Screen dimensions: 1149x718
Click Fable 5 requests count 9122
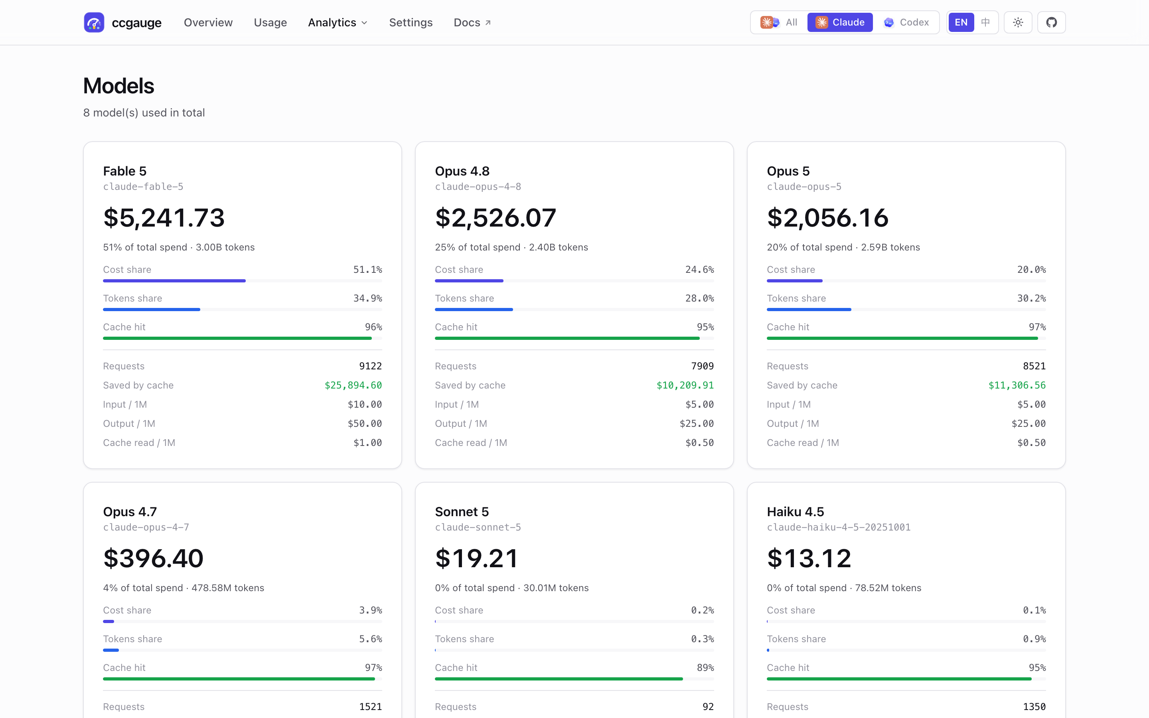point(370,366)
